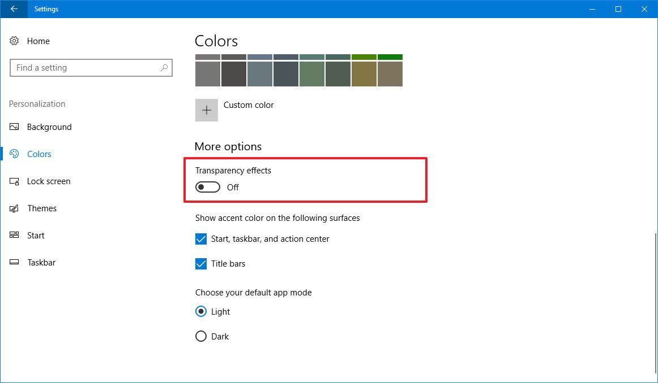This screenshot has height=383, width=658.
Task: Click the search magnifier icon
Action: click(x=164, y=67)
